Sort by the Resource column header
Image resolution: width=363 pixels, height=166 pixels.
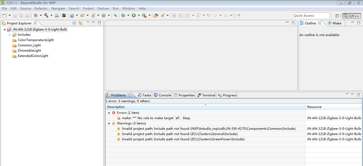[x=334, y=107]
